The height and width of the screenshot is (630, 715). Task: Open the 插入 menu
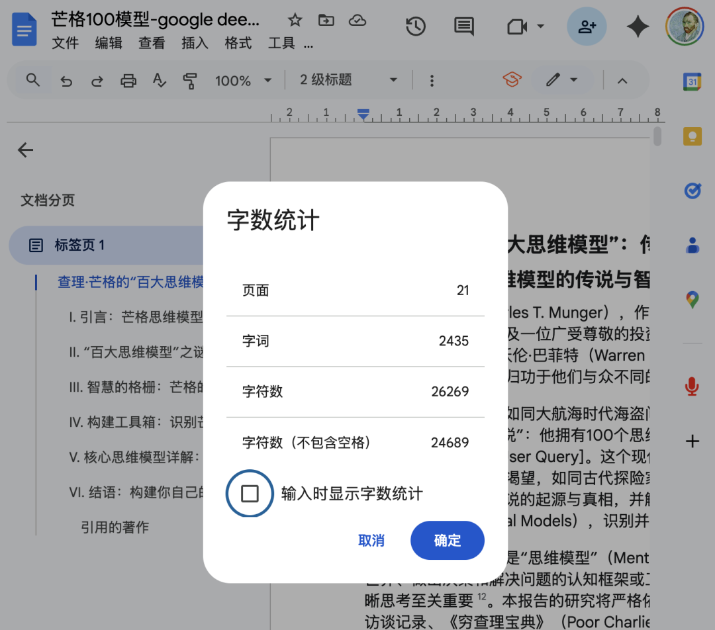pos(195,43)
